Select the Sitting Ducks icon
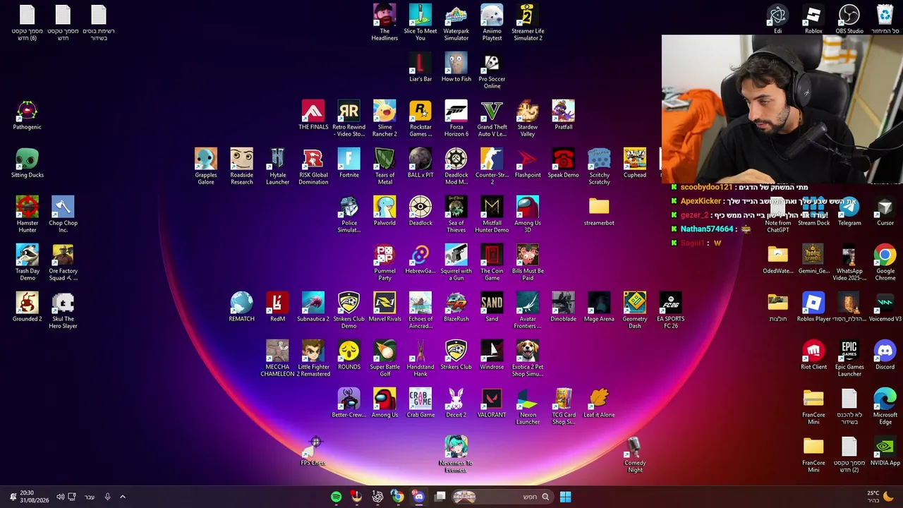The width and height of the screenshot is (903, 508). [x=27, y=163]
